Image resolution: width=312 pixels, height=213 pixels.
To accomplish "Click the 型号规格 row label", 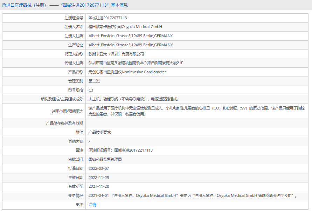I will [76, 90].
